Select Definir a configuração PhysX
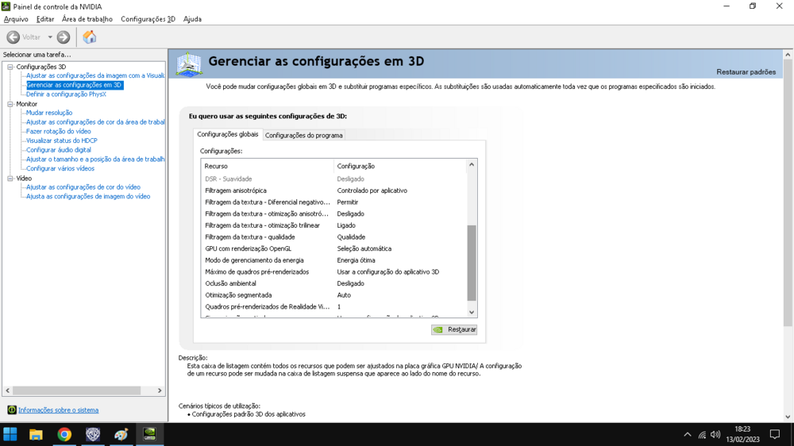Image resolution: width=794 pixels, height=446 pixels. pos(66,94)
